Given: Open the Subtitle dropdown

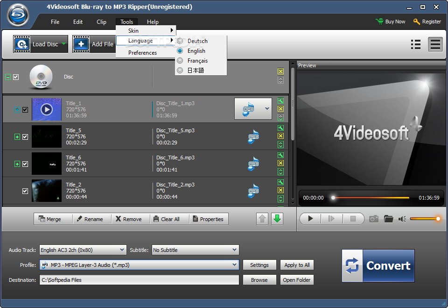Looking at the screenshot, I should (x=234, y=250).
